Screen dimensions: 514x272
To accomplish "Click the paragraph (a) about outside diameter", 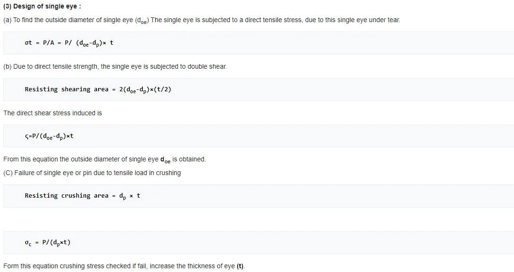I will (201, 20).
